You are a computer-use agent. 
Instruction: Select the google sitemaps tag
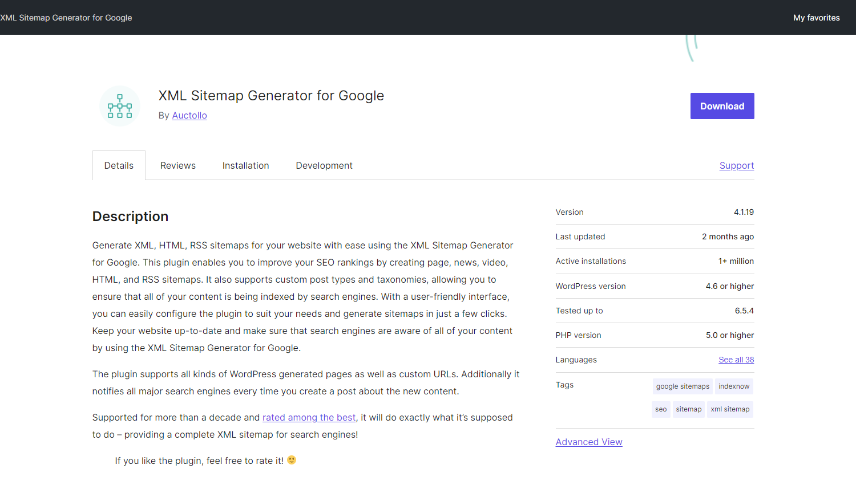click(683, 386)
